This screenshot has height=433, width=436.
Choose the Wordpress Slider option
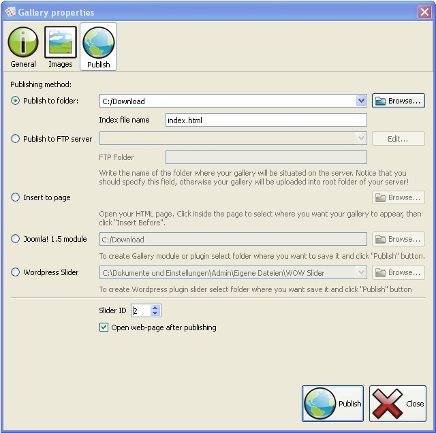(16, 272)
